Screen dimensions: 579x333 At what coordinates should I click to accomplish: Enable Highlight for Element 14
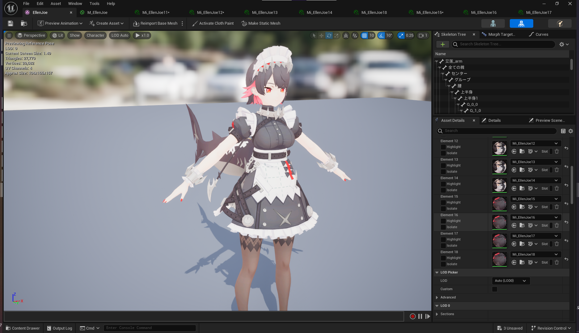[x=443, y=184]
